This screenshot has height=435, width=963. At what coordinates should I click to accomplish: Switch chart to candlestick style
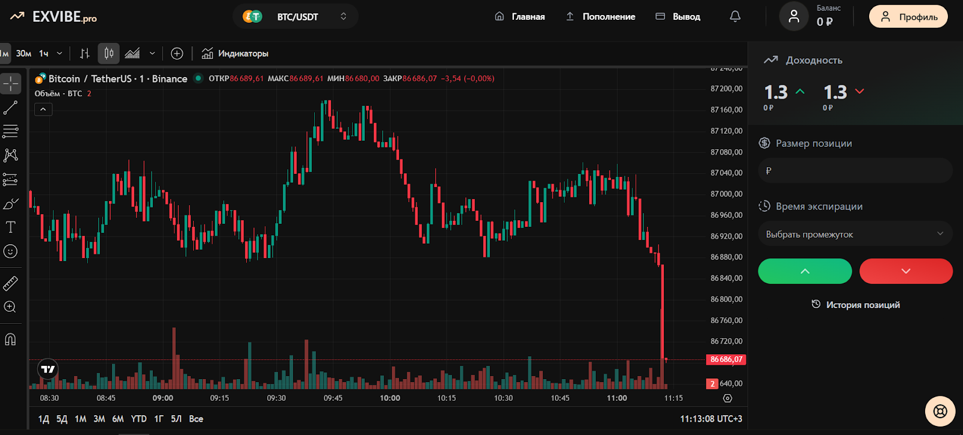(109, 54)
